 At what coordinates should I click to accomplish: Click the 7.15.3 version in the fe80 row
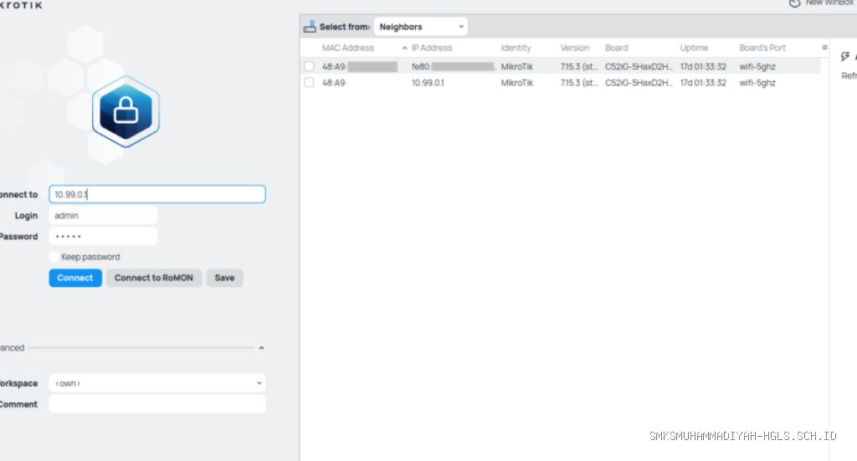[579, 67]
